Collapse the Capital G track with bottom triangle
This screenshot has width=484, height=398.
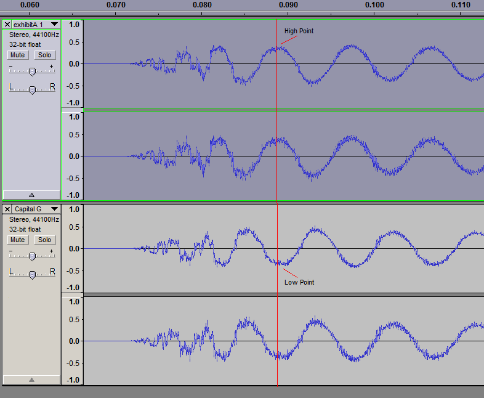[x=31, y=380]
